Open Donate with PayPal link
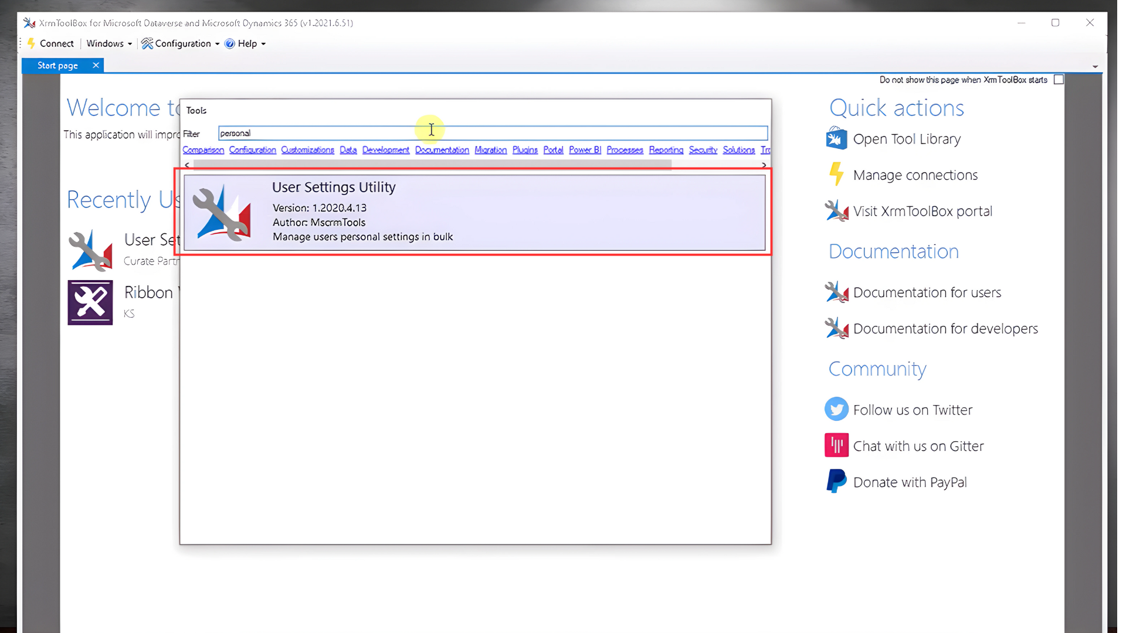1126x633 pixels. coord(910,482)
